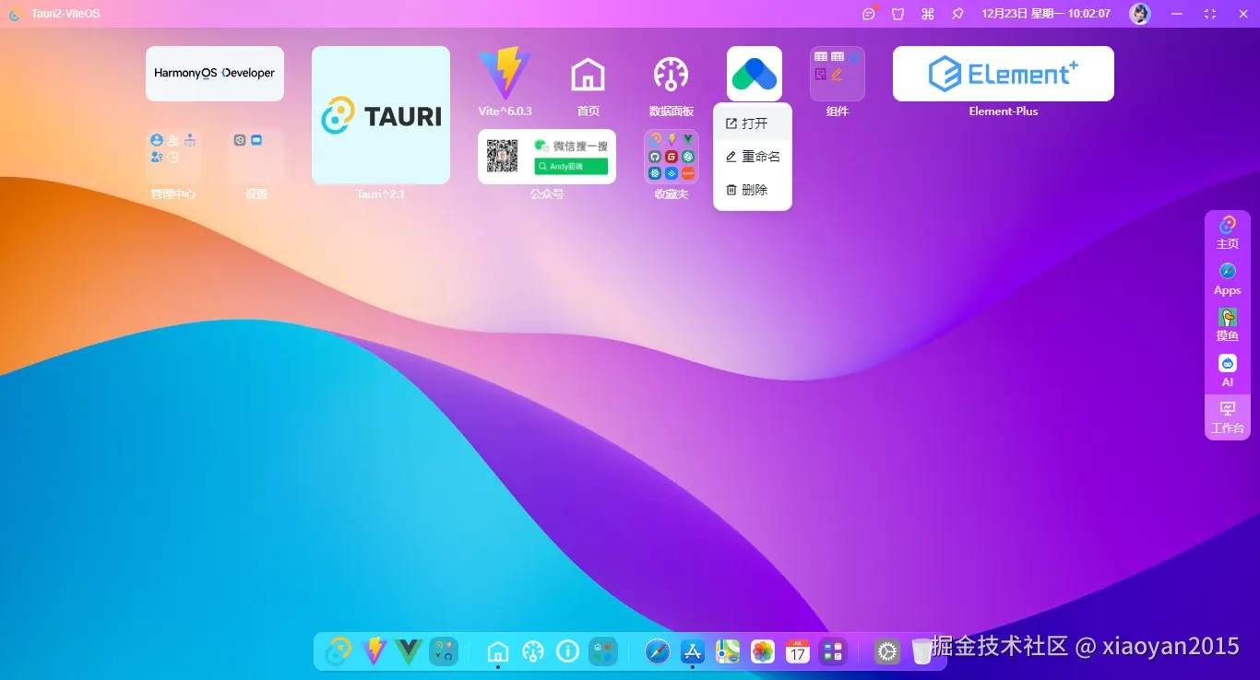Click the command key icon in top bar

tap(928, 14)
